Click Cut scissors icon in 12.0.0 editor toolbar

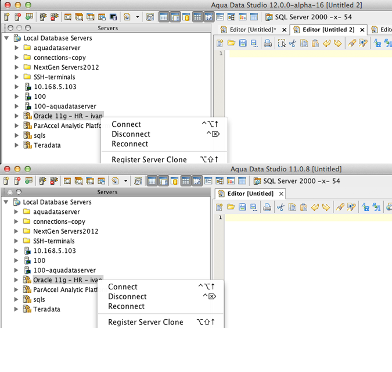(293, 43)
